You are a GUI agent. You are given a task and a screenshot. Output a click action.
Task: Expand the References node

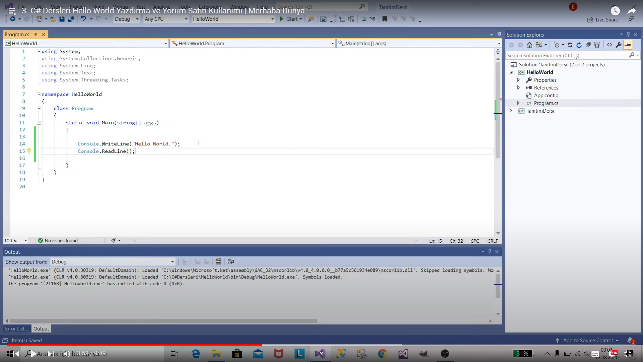[x=519, y=87]
